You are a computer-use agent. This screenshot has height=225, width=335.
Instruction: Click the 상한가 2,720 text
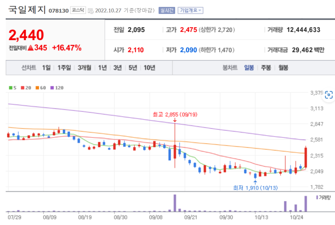[x=217, y=30]
